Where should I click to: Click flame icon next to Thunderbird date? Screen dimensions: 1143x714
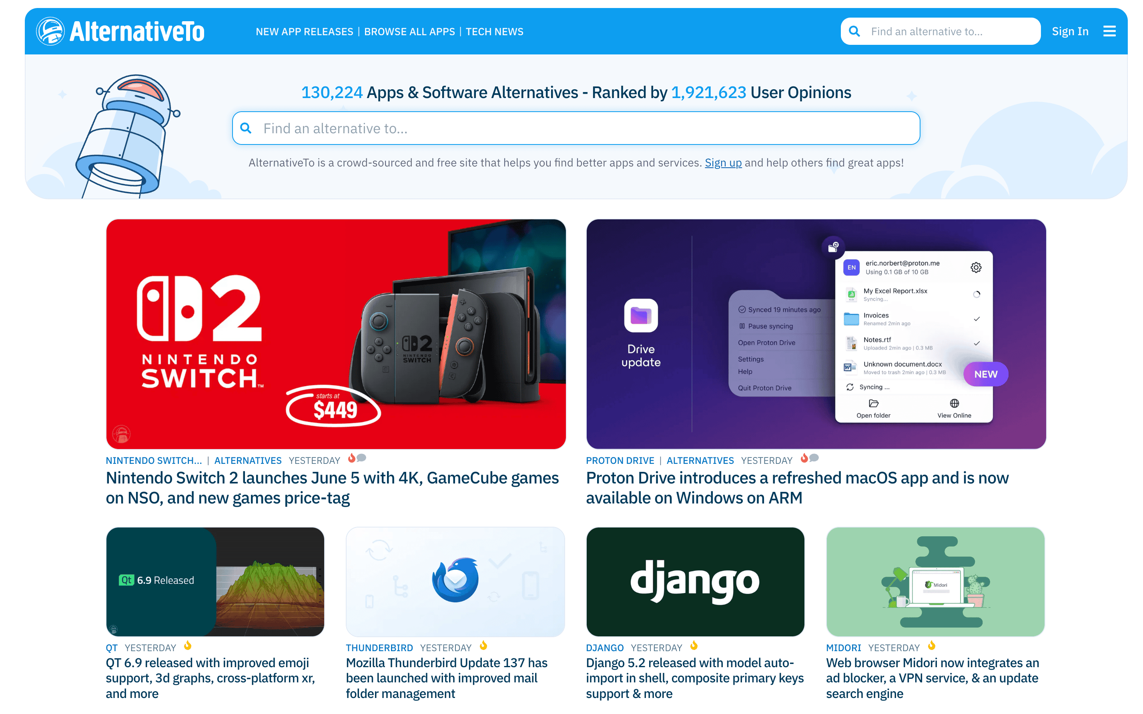(483, 646)
